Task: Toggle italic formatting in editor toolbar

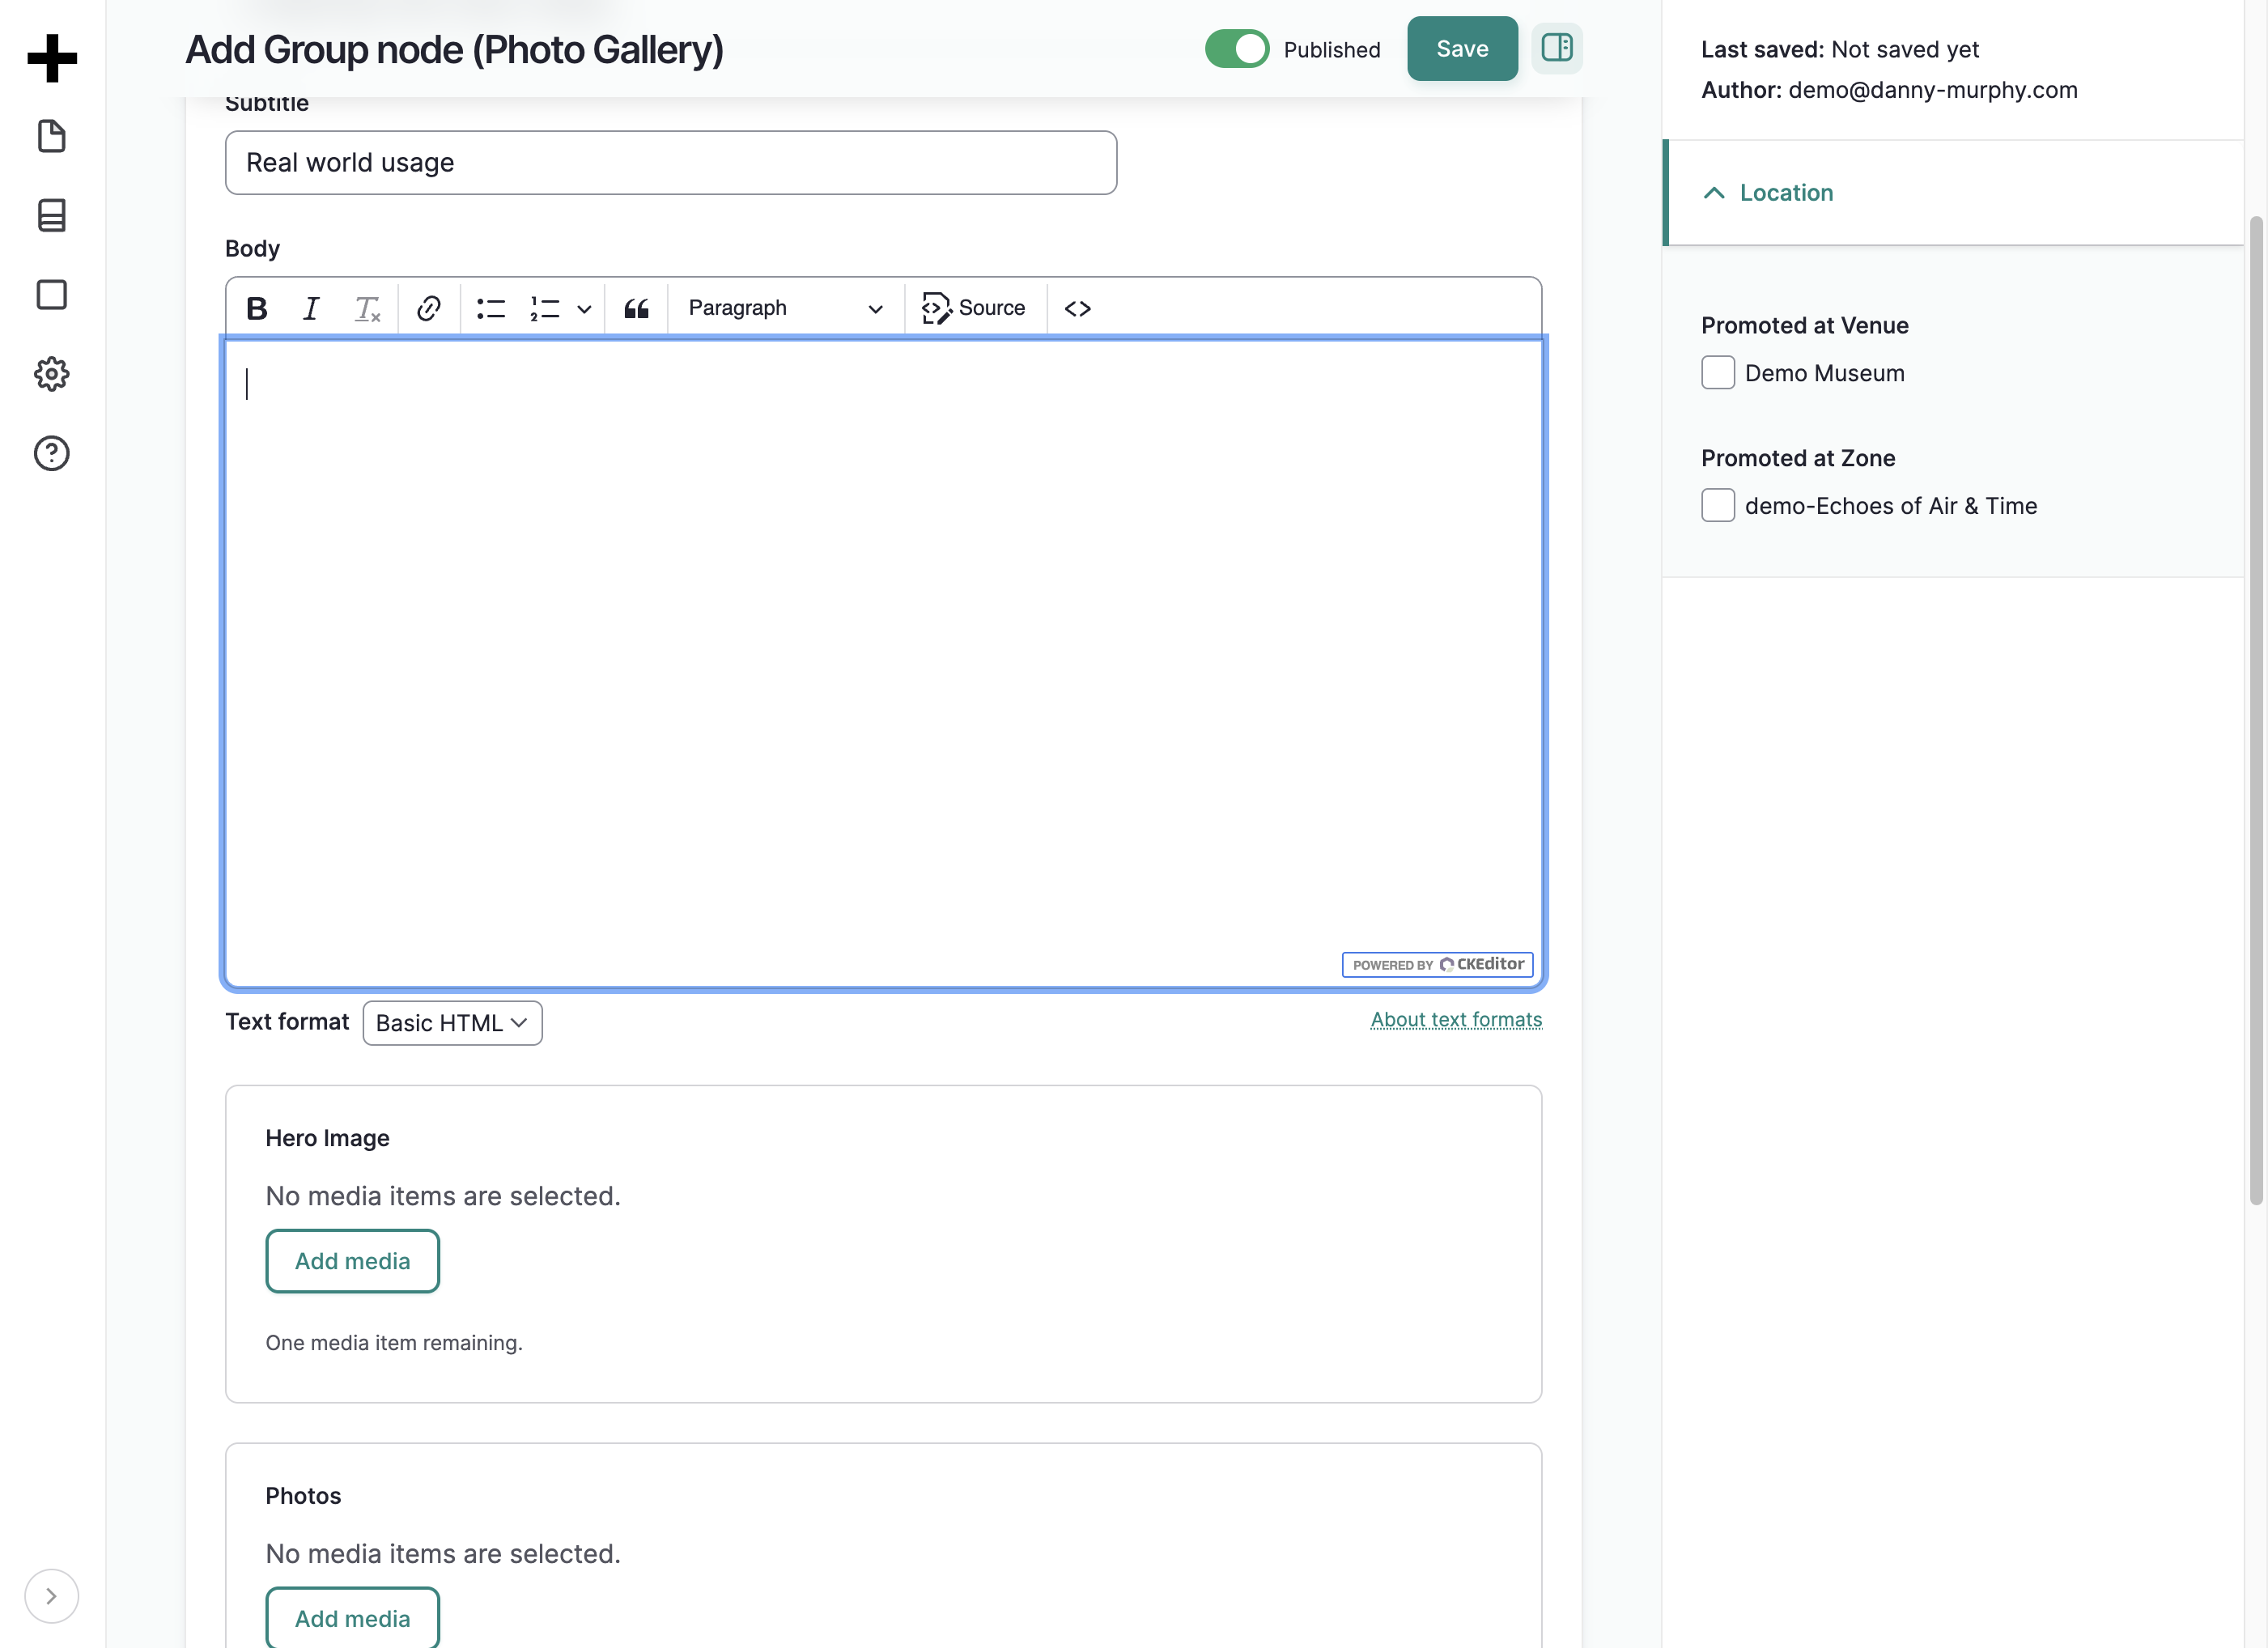Action: (311, 308)
